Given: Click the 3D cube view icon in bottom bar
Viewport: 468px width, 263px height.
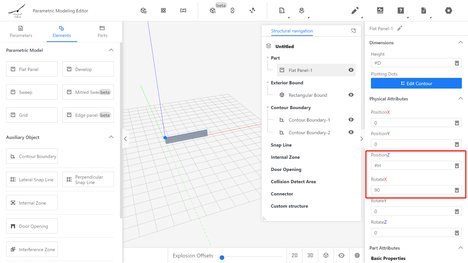Looking at the screenshot, I should (326, 255).
